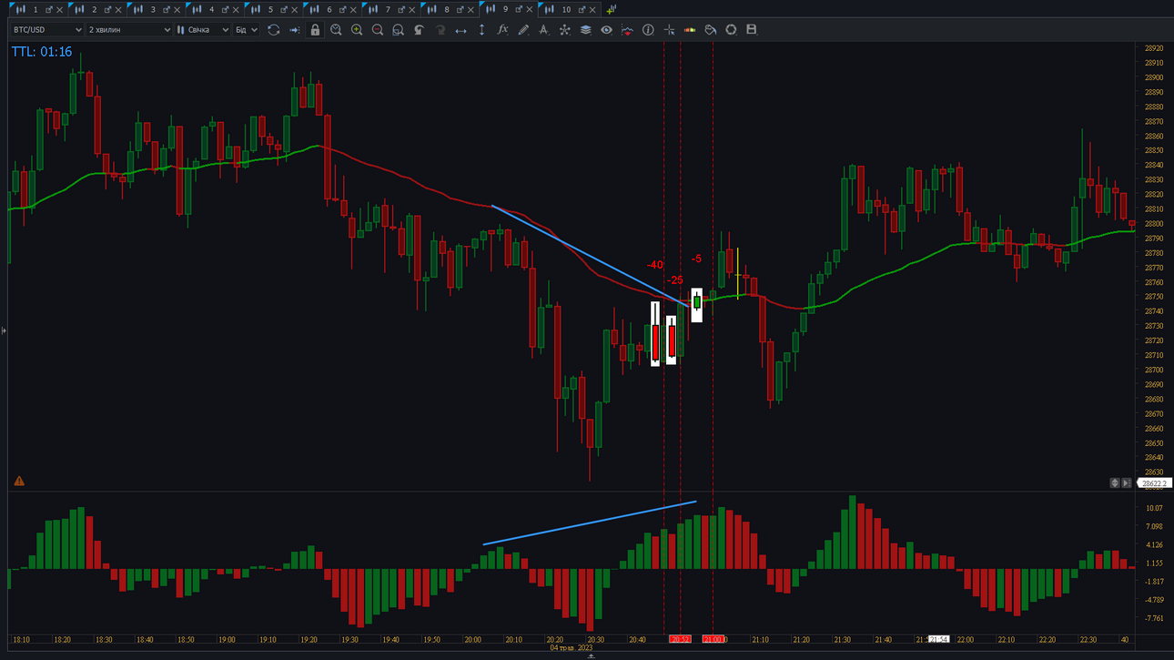
Task: Click the zoom-to-area magnifier icon
Action: click(398, 30)
